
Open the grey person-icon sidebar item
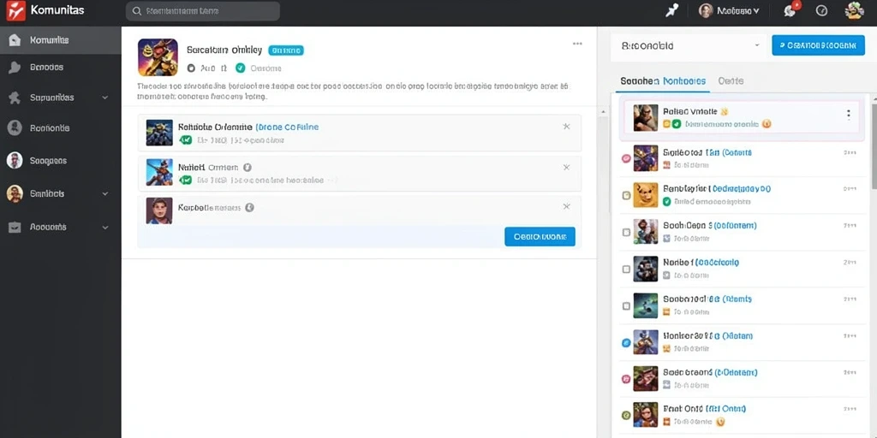click(x=61, y=128)
